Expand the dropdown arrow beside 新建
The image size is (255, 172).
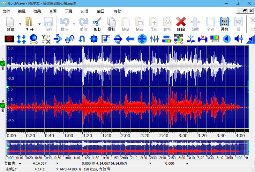(x=20, y=24)
